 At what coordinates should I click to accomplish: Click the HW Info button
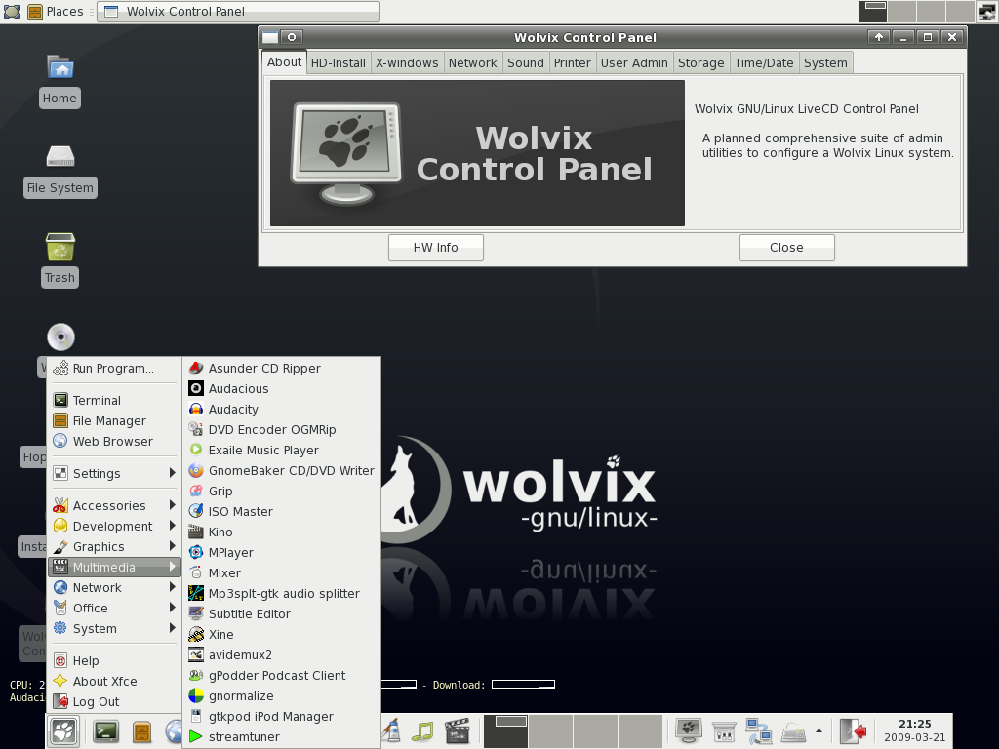click(x=436, y=247)
